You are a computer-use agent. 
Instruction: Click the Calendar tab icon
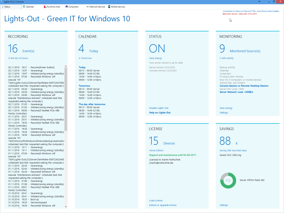(x=23, y=7)
